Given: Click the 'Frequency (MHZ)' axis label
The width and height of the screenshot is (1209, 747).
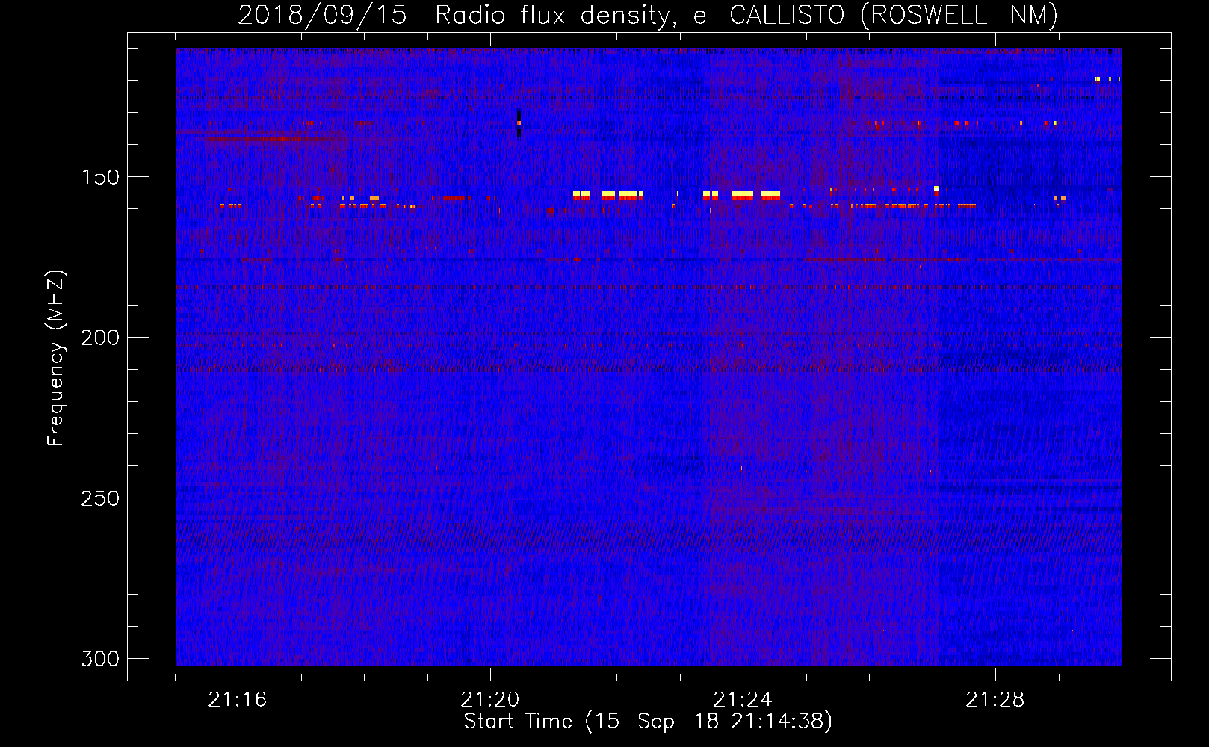Looking at the screenshot, I should (56, 359).
